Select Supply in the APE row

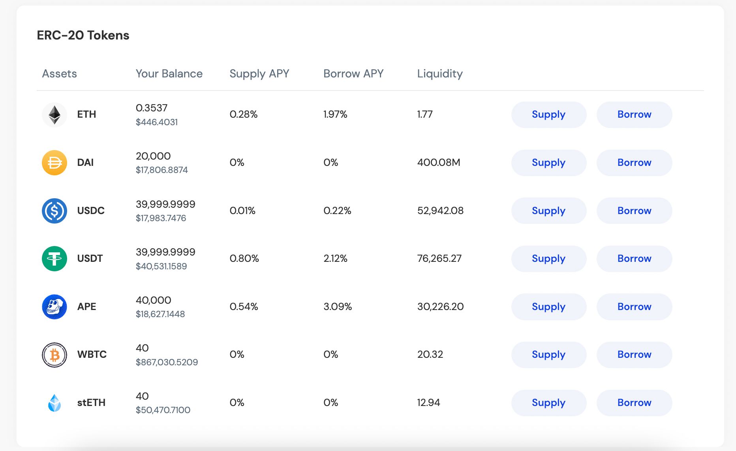549,306
